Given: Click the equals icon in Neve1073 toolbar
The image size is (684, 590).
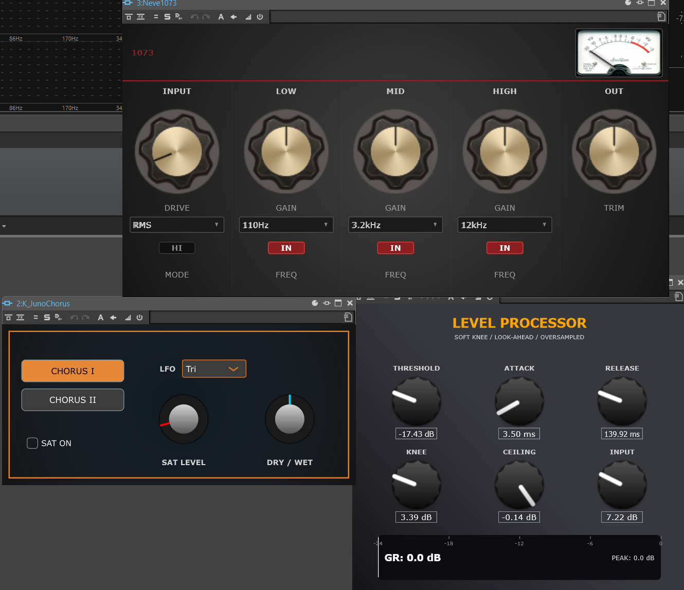Looking at the screenshot, I should [156, 17].
